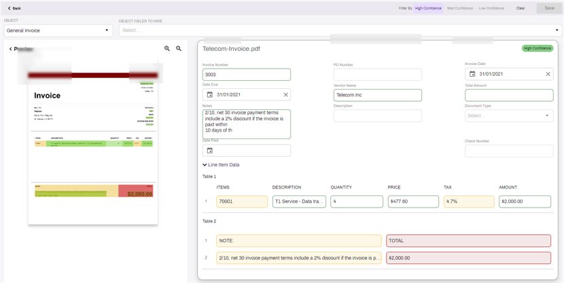Viewport: 564px width, 283px height.
Task: Toggle the High Confidence filter
Action: [x=428, y=8]
